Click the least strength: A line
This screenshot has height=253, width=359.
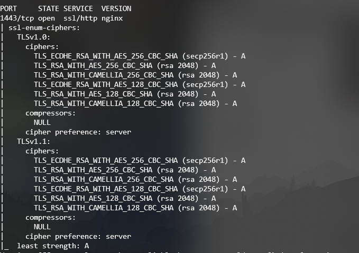pos(53,246)
